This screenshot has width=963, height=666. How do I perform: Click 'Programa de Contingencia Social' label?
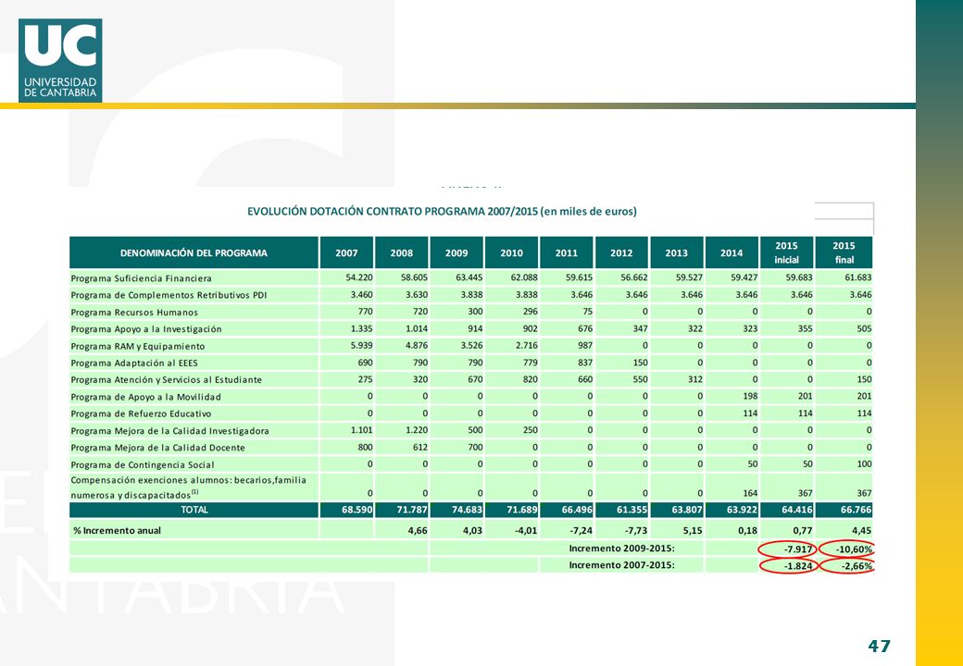click(143, 465)
